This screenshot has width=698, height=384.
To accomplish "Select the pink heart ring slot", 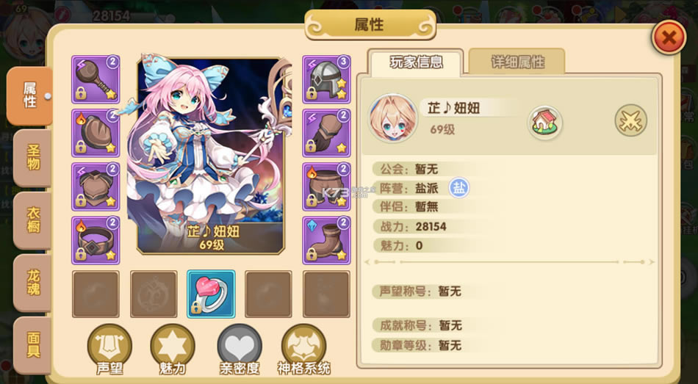I will click(211, 294).
